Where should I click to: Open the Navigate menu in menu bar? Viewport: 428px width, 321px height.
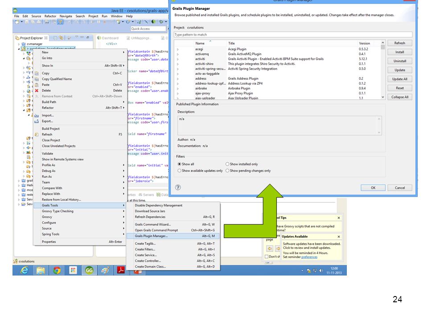(66, 16)
